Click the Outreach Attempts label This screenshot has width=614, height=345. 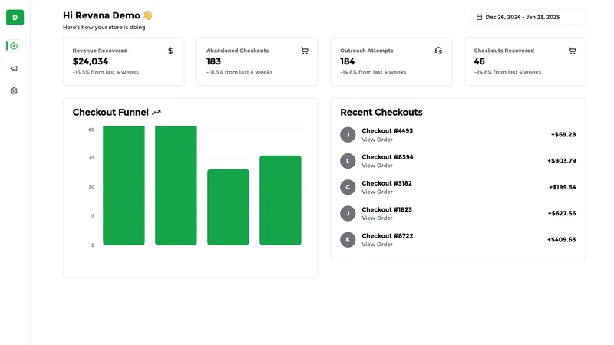(367, 51)
